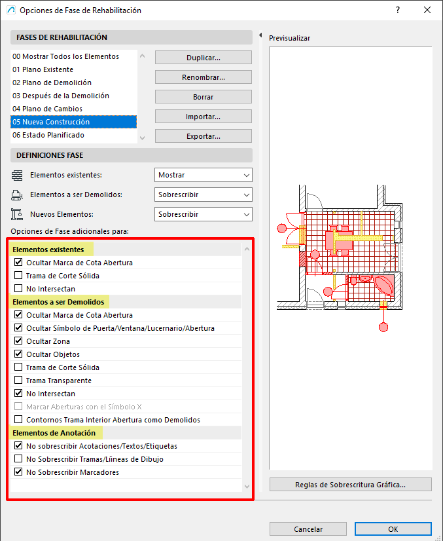Click the Archicad logo in title bar

pyautogui.click(x=11, y=10)
